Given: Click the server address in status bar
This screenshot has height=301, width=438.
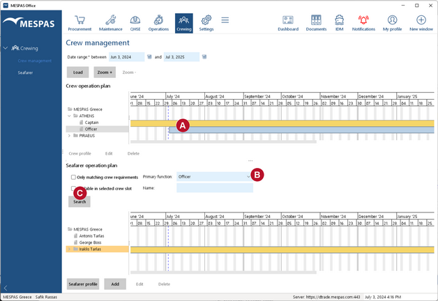Looking at the screenshot, I should [326, 297].
